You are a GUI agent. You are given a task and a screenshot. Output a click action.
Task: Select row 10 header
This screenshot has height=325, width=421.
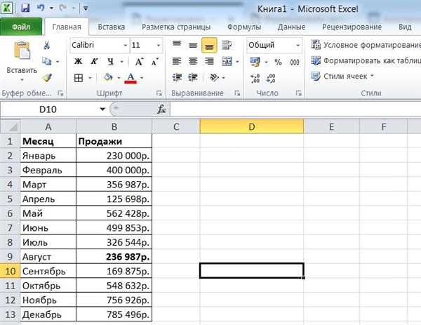coord(10,271)
